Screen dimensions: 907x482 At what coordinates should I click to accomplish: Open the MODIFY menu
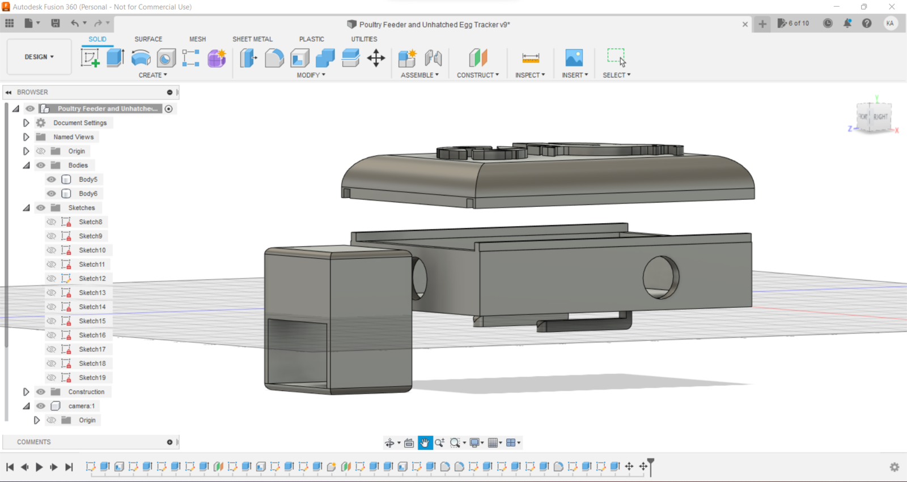(311, 75)
